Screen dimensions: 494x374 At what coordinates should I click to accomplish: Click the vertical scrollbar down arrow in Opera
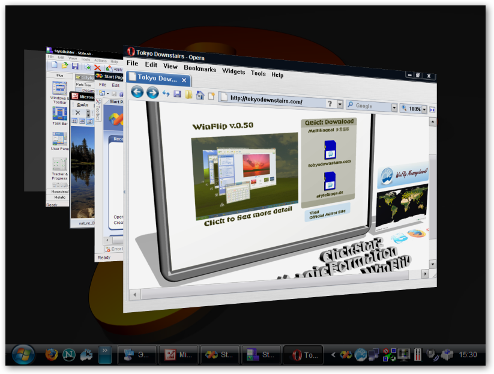click(433, 264)
